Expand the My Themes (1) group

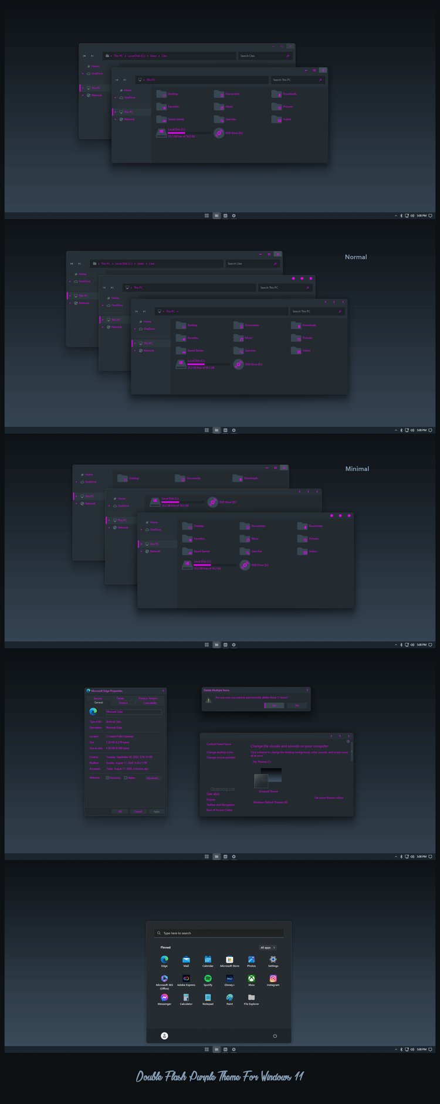[262, 762]
